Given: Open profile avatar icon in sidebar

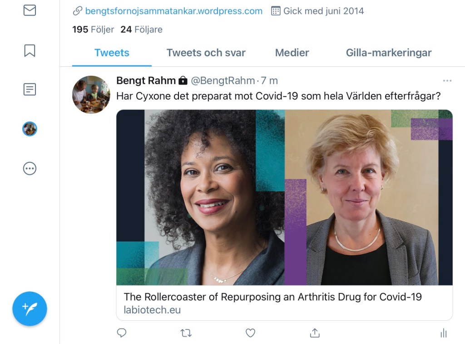Looking at the screenshot, I should 30,129.
